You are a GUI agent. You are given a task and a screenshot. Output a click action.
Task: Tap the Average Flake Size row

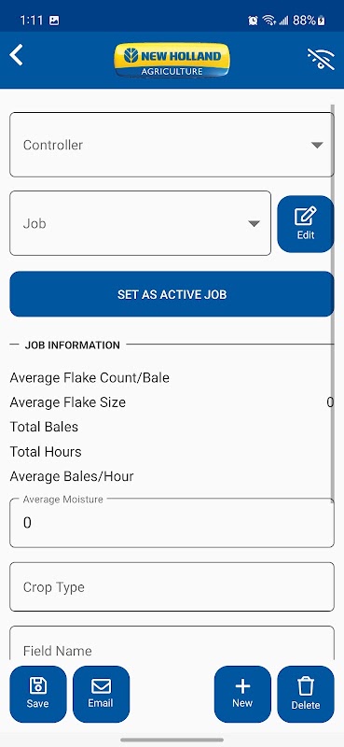coord(172,402)
